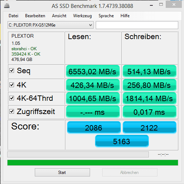The width and height of the screenshot is (184, 184).
Task: Open the Sprache menu
Action: click(106, 16)
